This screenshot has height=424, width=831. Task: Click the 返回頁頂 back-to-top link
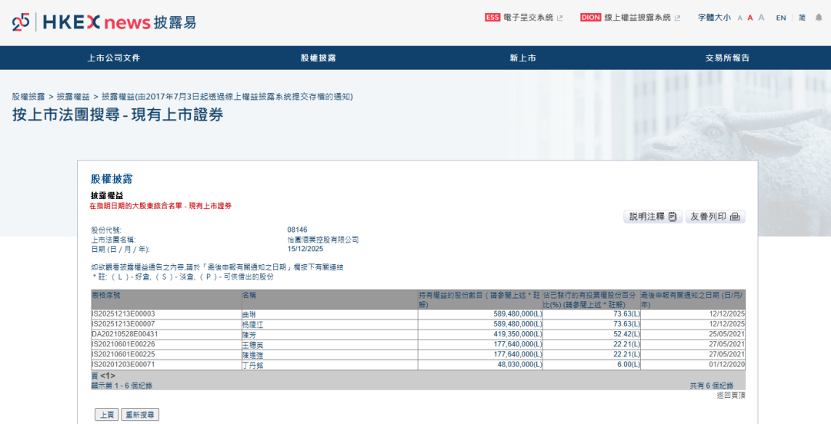coord(730,395)
